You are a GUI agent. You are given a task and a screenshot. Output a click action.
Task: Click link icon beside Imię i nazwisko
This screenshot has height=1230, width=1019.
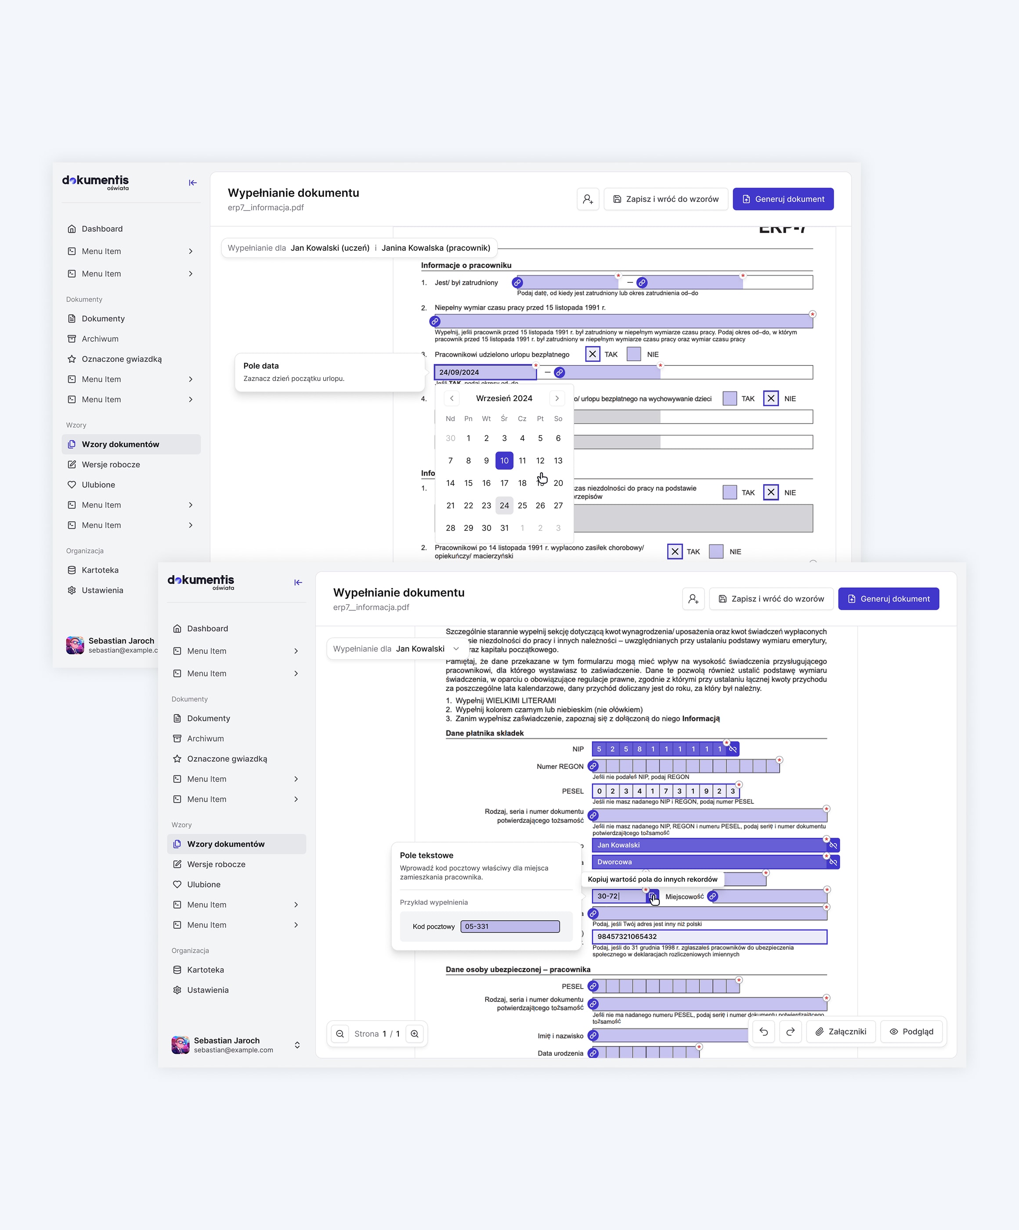point(593,1035)
